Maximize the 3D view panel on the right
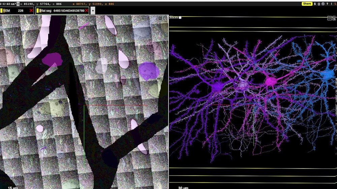Image resolution: width=337 pixels, height=189 pixels. coord(329,18)
